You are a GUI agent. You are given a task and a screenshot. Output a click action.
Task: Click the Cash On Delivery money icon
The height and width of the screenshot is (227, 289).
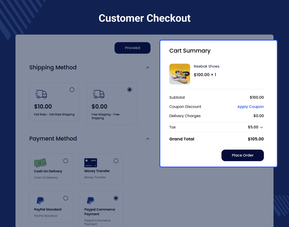pos(40,163)
